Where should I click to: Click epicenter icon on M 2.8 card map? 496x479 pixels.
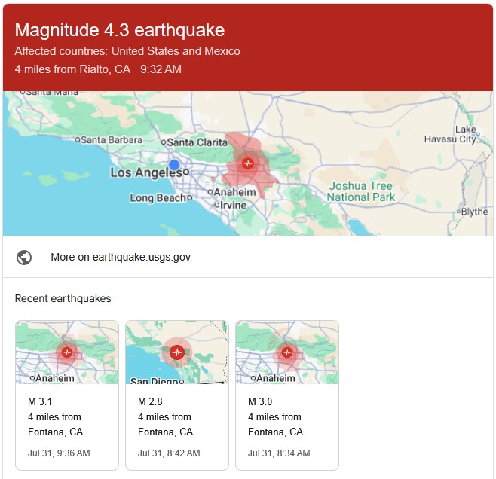(177, 352)
